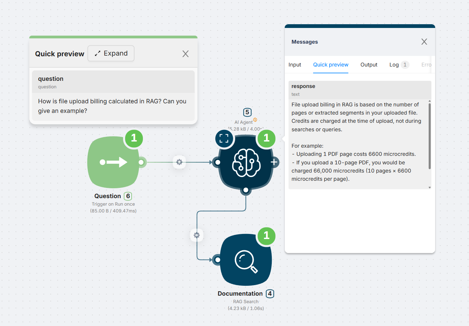Screen dimensions: 469x326
Task: Select the Quick preview tab in Messages
Action: pos(331,65)
